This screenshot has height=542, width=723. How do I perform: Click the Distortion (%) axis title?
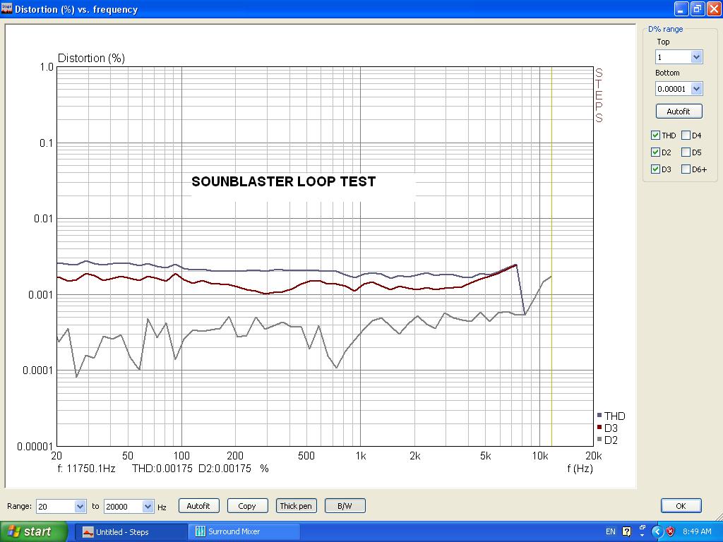(x=91, y=58)
